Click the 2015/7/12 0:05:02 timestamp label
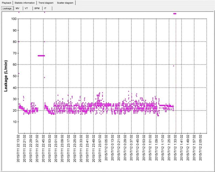This screenshot has height=172, width=215. 106,148
